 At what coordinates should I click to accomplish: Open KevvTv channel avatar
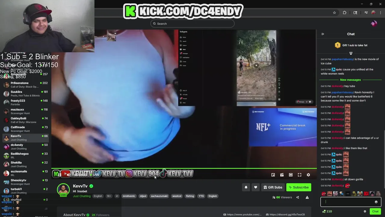tap(63, 190)
